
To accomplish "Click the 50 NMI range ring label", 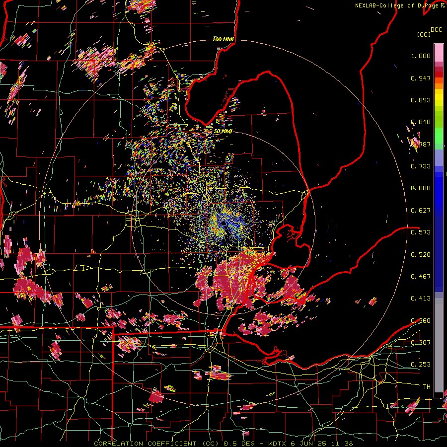I will coord(223,132).
